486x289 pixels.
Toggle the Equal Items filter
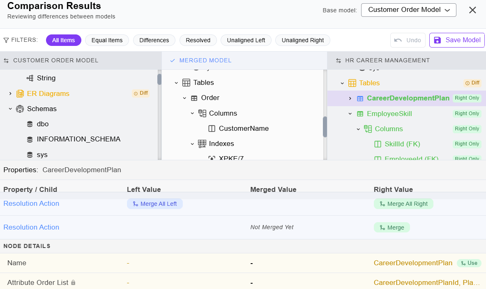(107, 40)
